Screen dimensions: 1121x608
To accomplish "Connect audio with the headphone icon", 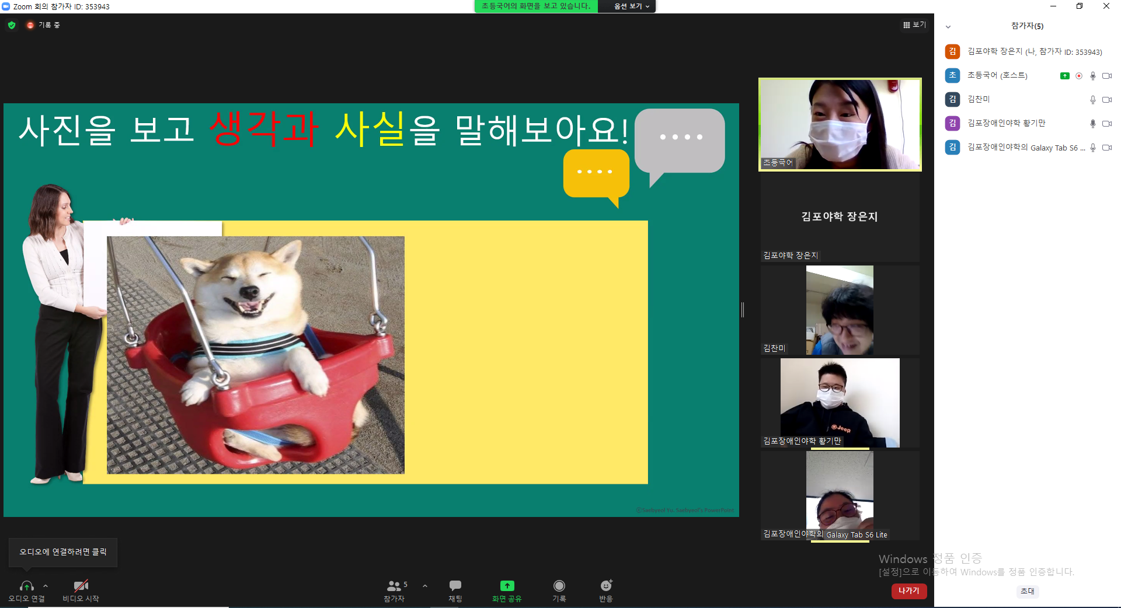I will (x=26, y=586).
